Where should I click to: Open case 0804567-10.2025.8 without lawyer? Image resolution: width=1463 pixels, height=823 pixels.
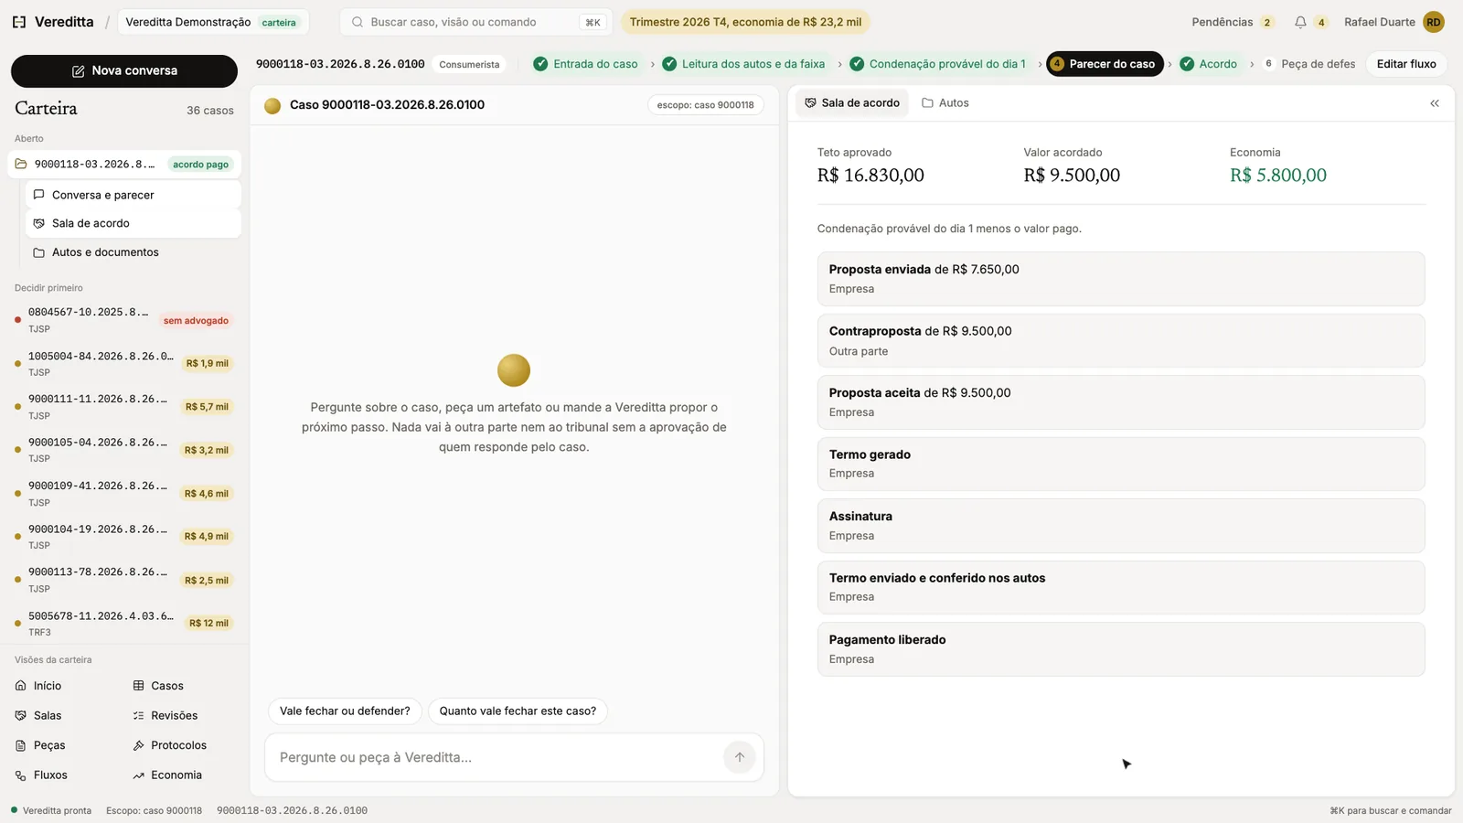(124, 320)
